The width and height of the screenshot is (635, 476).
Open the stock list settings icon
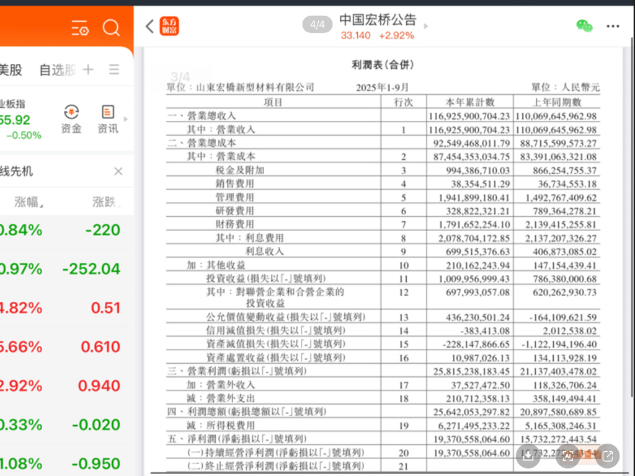[80, 28]
